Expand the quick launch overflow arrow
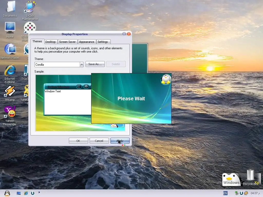 point(39,192)
